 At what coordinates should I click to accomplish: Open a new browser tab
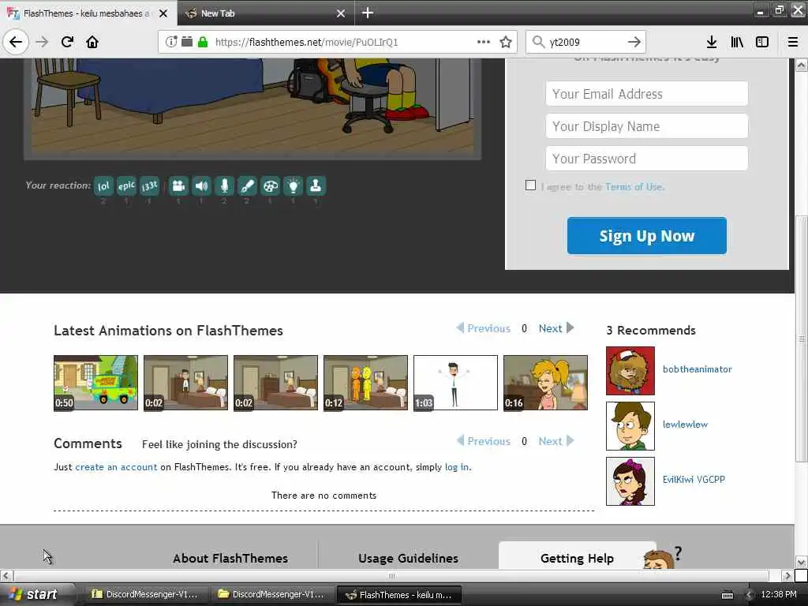point(368,13)
